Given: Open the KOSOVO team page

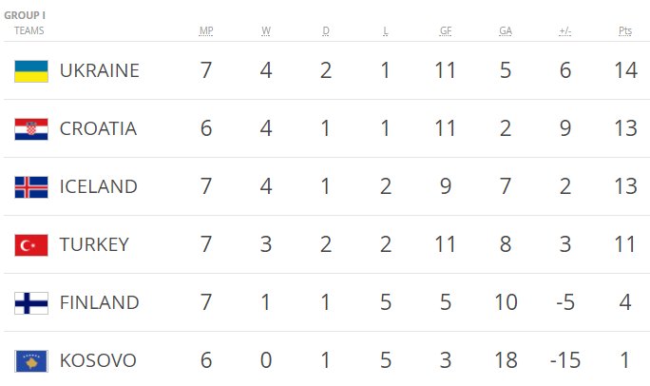Looking at the screenshot, I should point(98,360).
